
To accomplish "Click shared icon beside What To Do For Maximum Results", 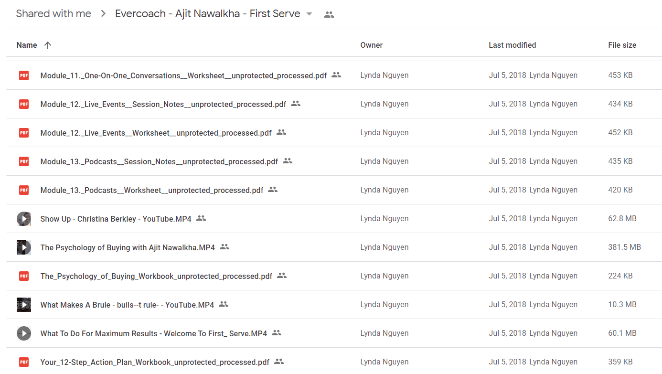I will click(x=277, y=333).
